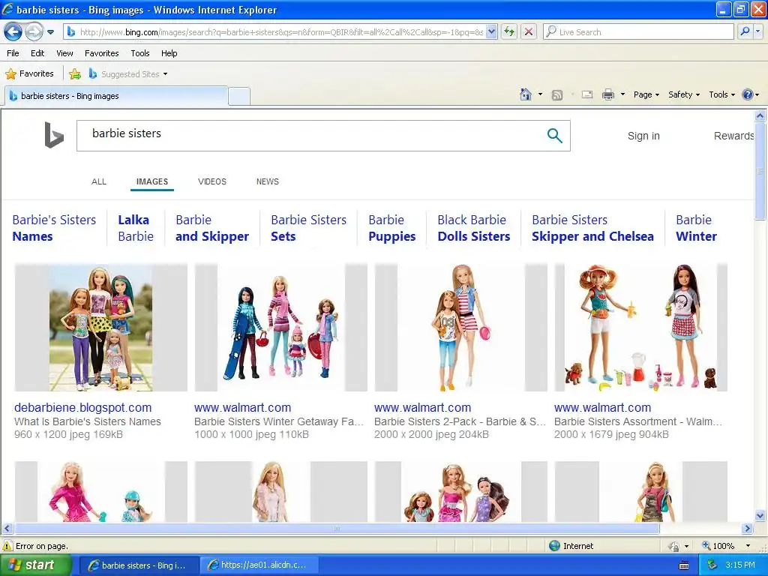Click the Read Mail icon
The height and width of the screenshot is (576, 768).
586,94
